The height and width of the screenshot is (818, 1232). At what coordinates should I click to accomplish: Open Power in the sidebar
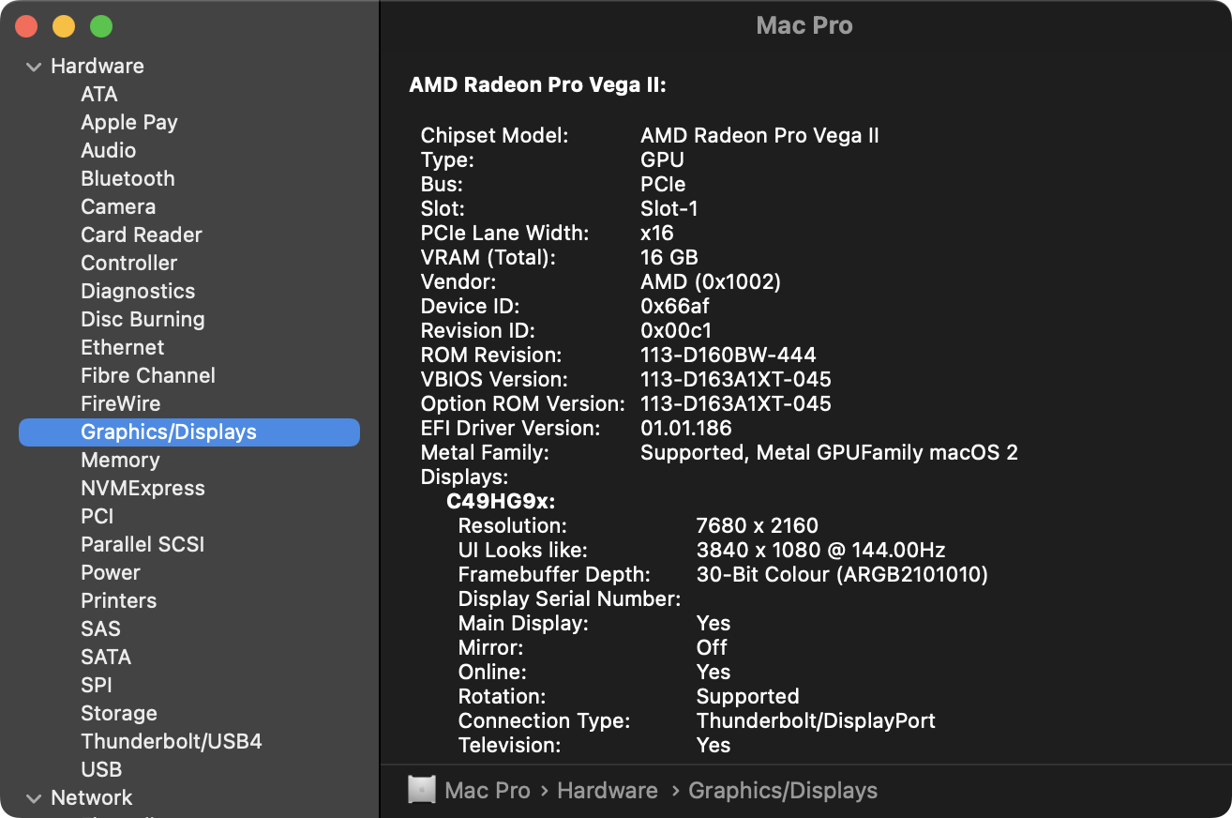coord(111,572)
